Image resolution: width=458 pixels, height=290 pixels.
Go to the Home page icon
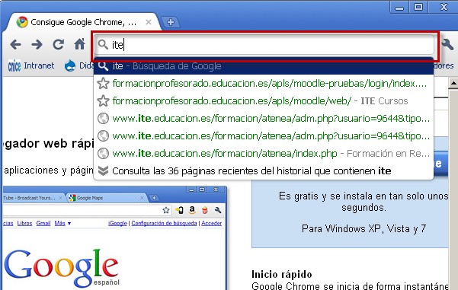(79, 44)
